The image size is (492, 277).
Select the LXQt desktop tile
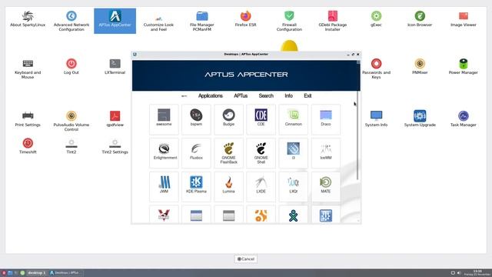294,186
